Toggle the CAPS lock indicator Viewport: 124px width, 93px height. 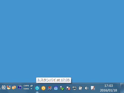(26, 86)
